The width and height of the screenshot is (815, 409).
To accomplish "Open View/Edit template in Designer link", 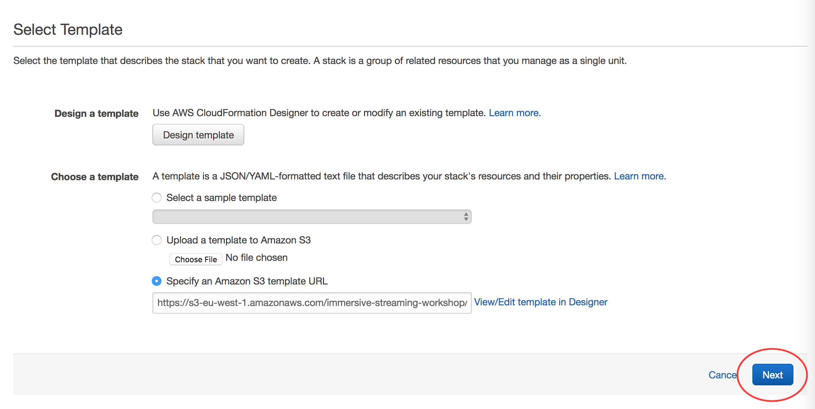I will coord(540,302).
